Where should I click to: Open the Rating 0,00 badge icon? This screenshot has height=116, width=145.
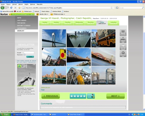(x=91, y=96)
